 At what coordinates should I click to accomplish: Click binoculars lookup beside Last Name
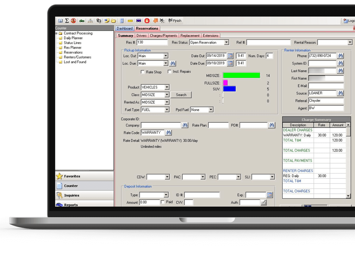point(340,71)
